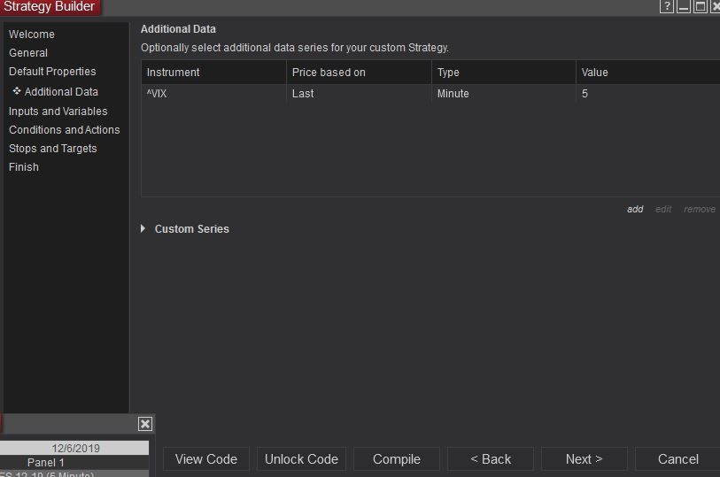Maximize the Strategy Builder window

(x=701, y=7)
